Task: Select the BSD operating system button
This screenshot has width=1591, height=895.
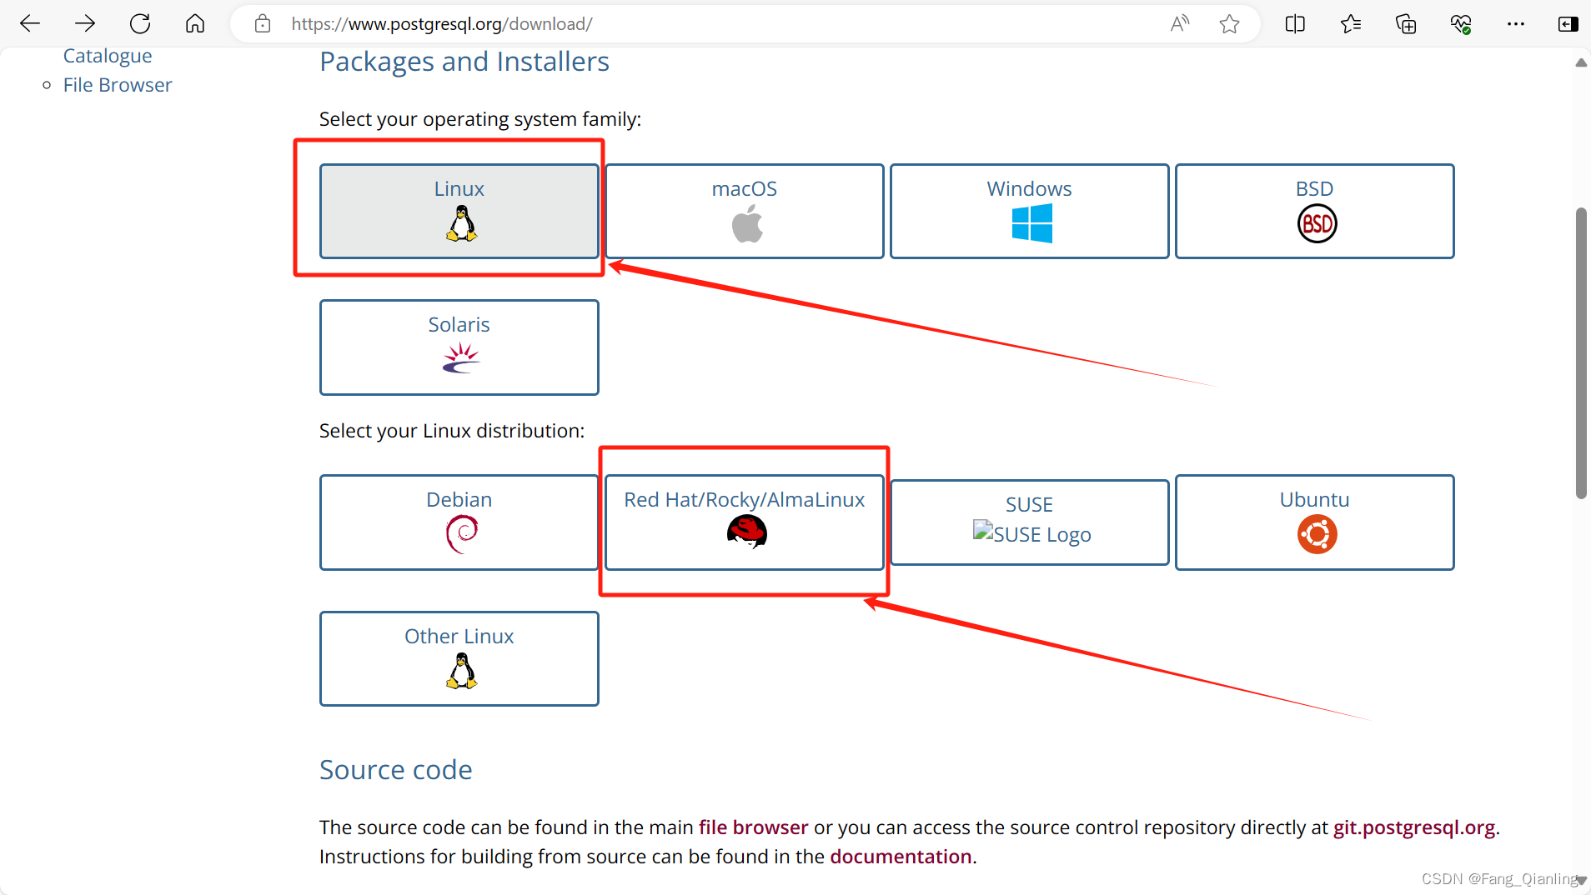Action: tap(1315, 211)
